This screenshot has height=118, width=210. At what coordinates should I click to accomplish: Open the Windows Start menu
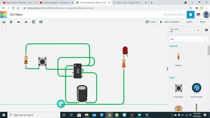[x=4, y=115]
